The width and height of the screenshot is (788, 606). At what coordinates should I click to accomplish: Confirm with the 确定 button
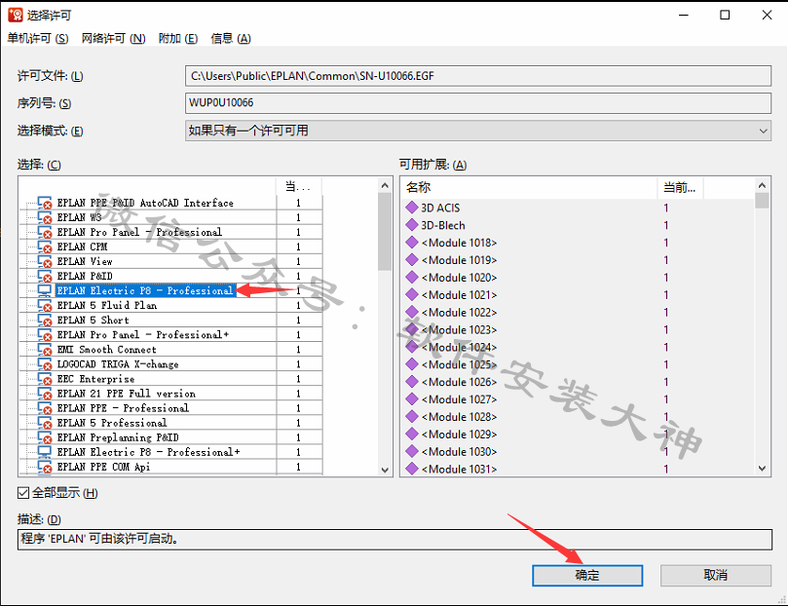[x=587, y=575]
